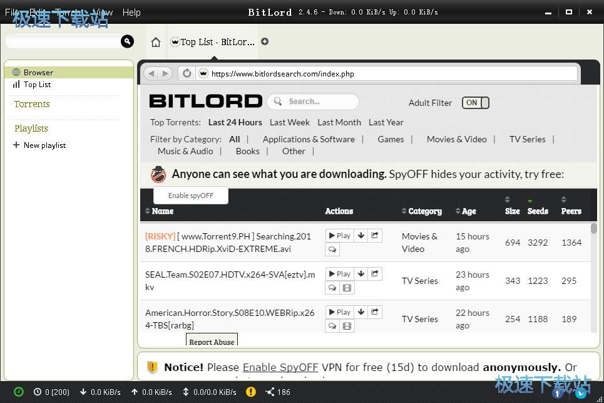Filter by Music & Audio category

tap(185, 151)
